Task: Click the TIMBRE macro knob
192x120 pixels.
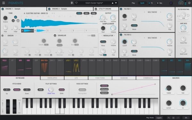Action: (x=169, y=88)
